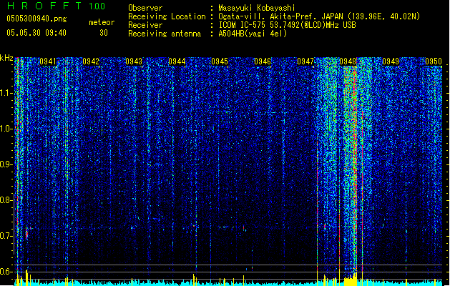Click the 0.7 frequency axis tick
Screen dimensions: 450x286
click(x=6, y=236)
